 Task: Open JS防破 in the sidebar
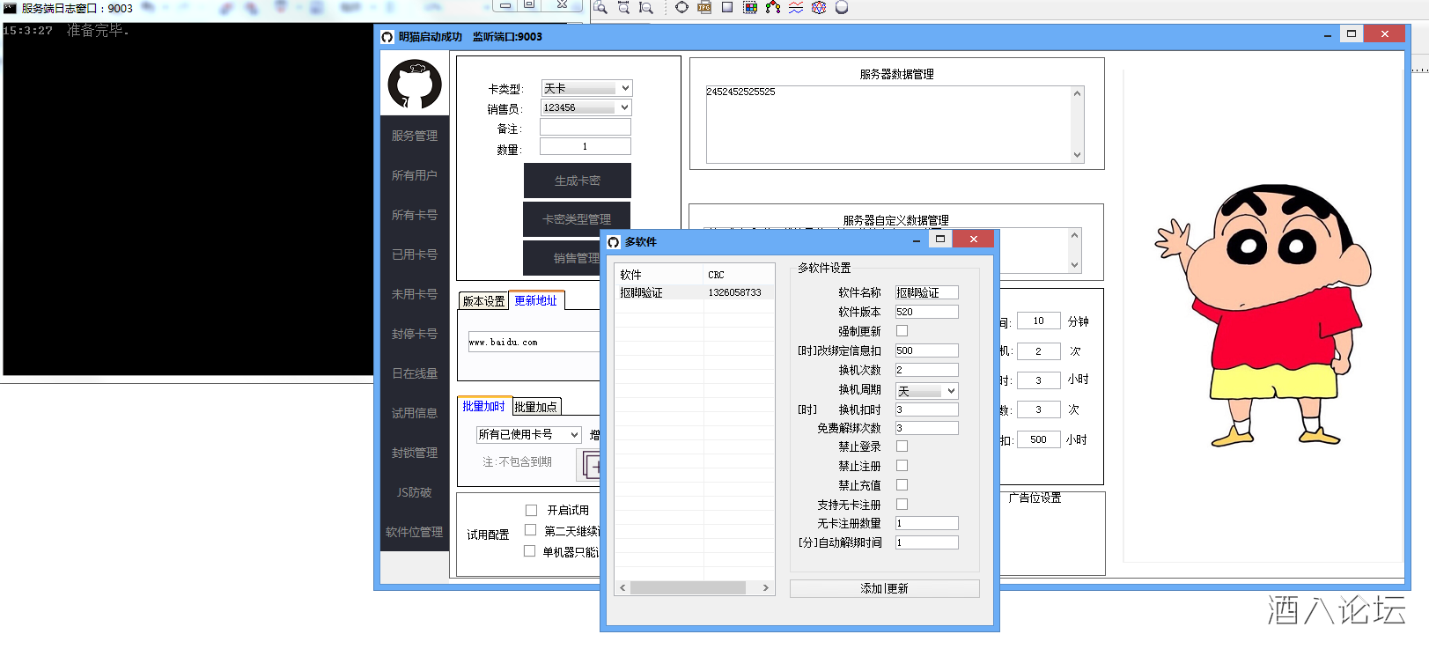(x=415, y=492)
